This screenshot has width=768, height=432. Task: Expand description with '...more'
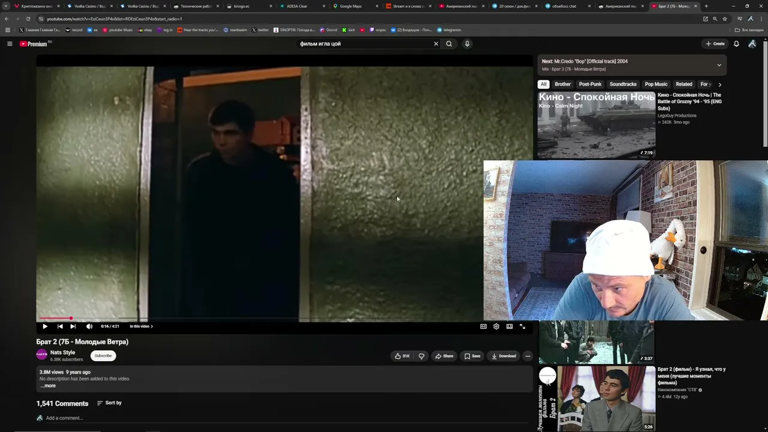[x=49, y=386]
